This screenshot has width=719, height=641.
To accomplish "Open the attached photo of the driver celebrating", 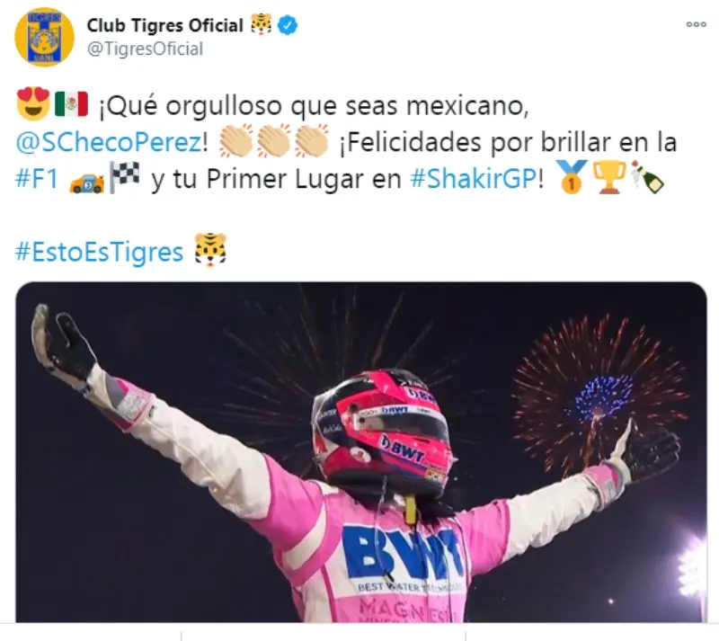I will click(361, 452).
